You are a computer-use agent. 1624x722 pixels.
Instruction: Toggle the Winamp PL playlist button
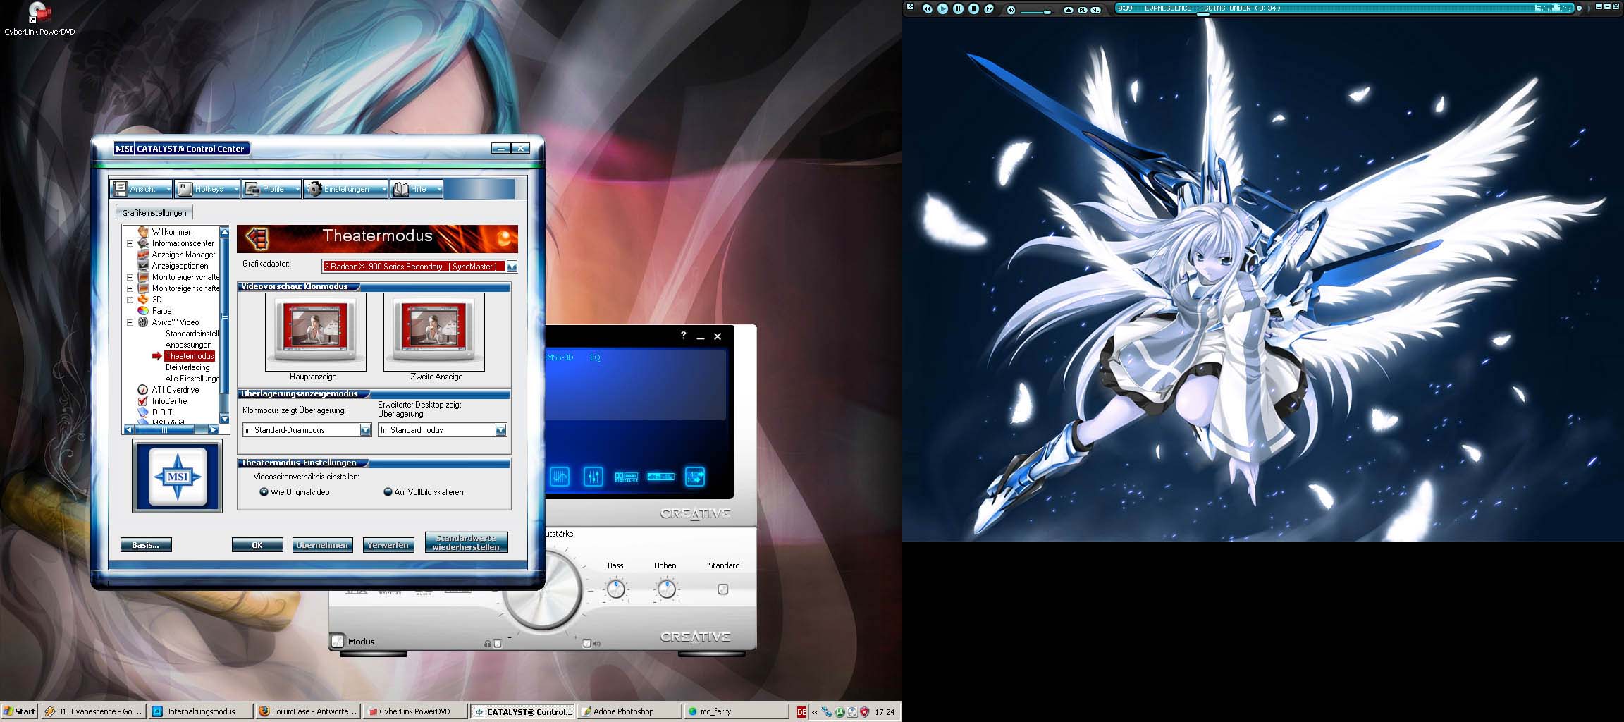(x=1082, y=10)
